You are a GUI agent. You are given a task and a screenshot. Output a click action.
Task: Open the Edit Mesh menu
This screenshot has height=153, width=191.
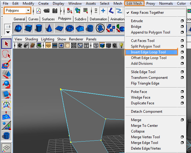[x=135, y=3]
